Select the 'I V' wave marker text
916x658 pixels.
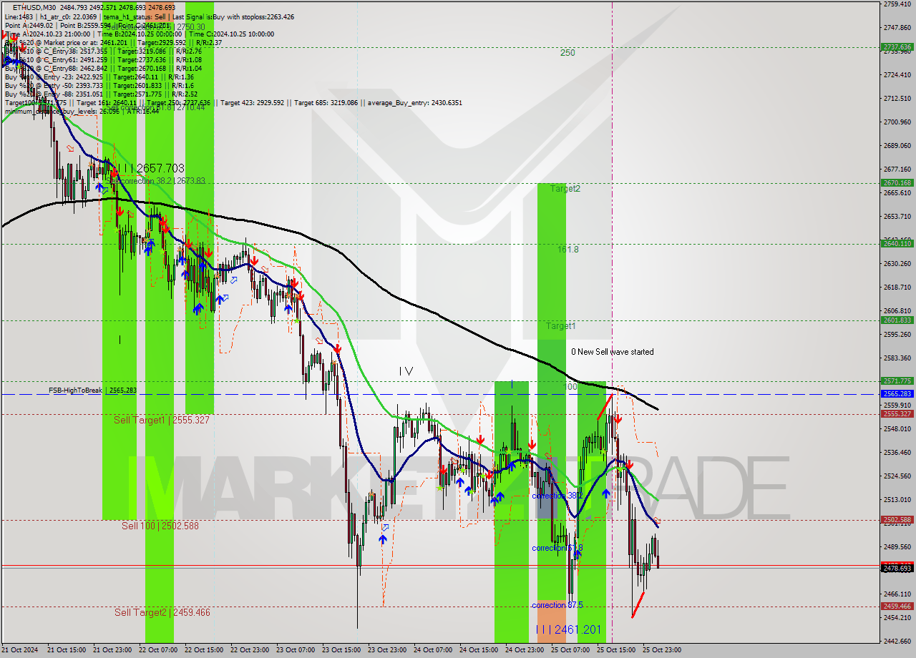tap(406, 371)
